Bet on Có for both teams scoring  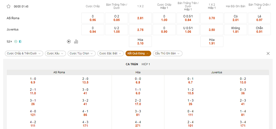click(x=236, y=18)
